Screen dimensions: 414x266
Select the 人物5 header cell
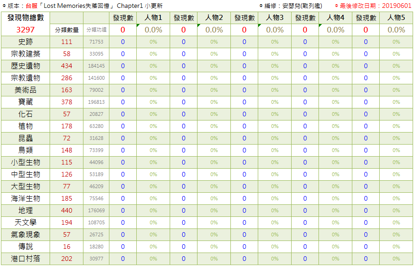(396, 18)
